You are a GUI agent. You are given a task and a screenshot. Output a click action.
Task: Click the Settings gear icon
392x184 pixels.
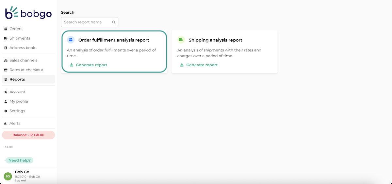(6, 111)
